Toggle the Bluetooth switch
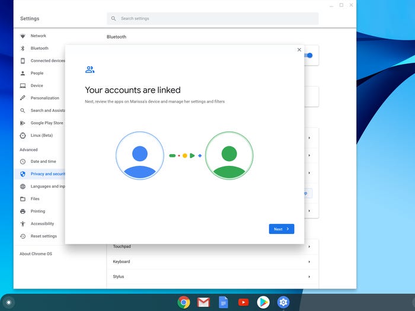 coord(308,56)
